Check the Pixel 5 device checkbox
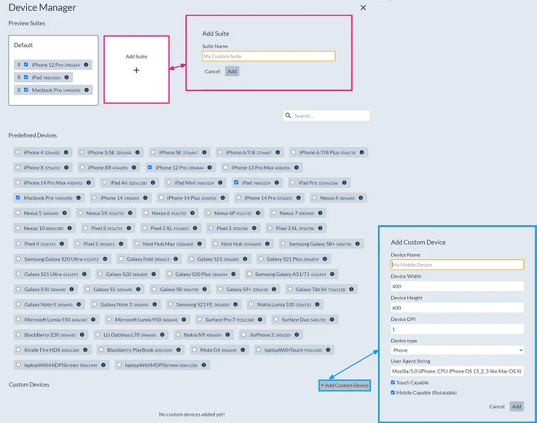The image size is (537, 423). point(78,243)
